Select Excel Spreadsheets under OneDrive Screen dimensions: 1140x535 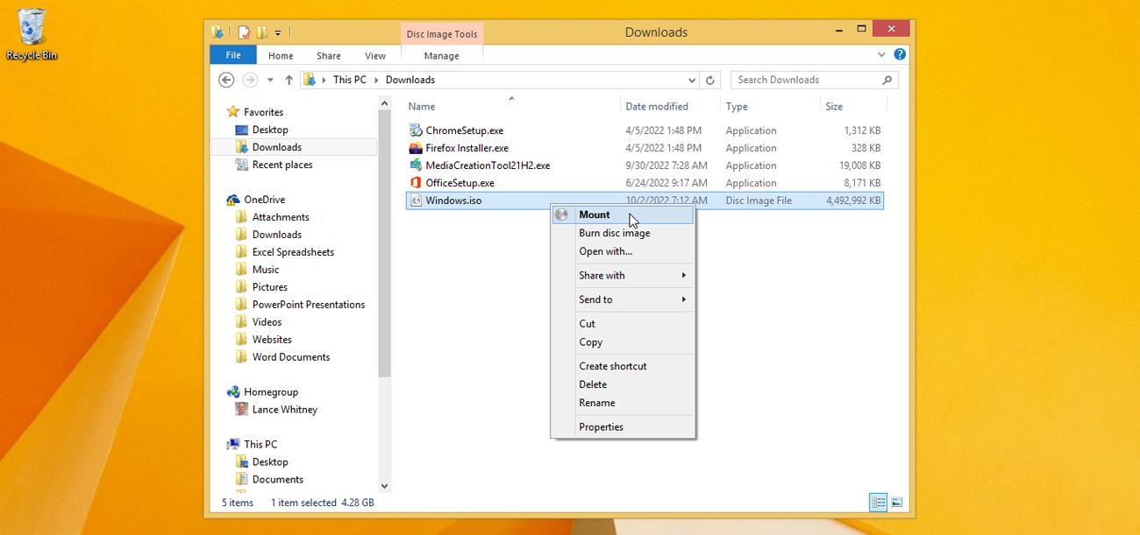pyautogui.click(x=293, y=252)
